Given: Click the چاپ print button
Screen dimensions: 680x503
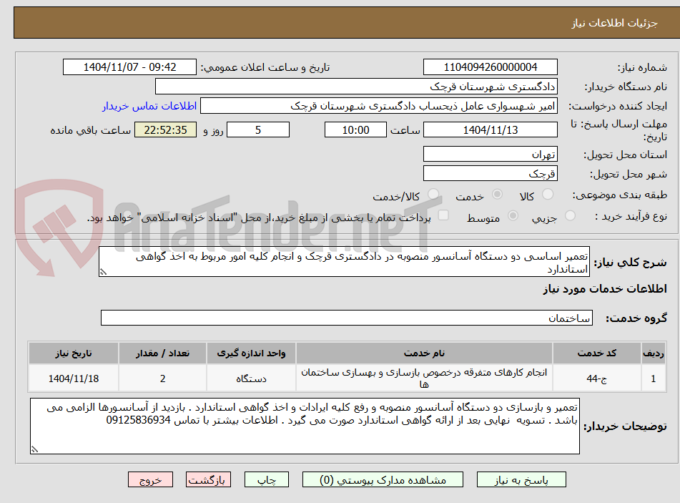Looking at the screenshot, I should (x=267, y=480).
